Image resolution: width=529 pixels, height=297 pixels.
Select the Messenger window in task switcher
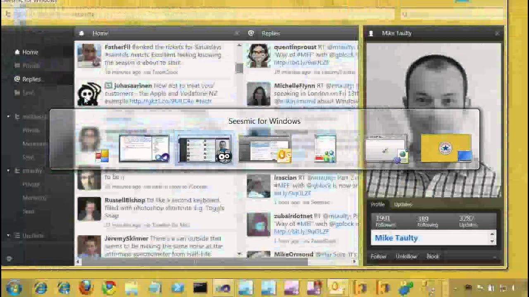325,148
